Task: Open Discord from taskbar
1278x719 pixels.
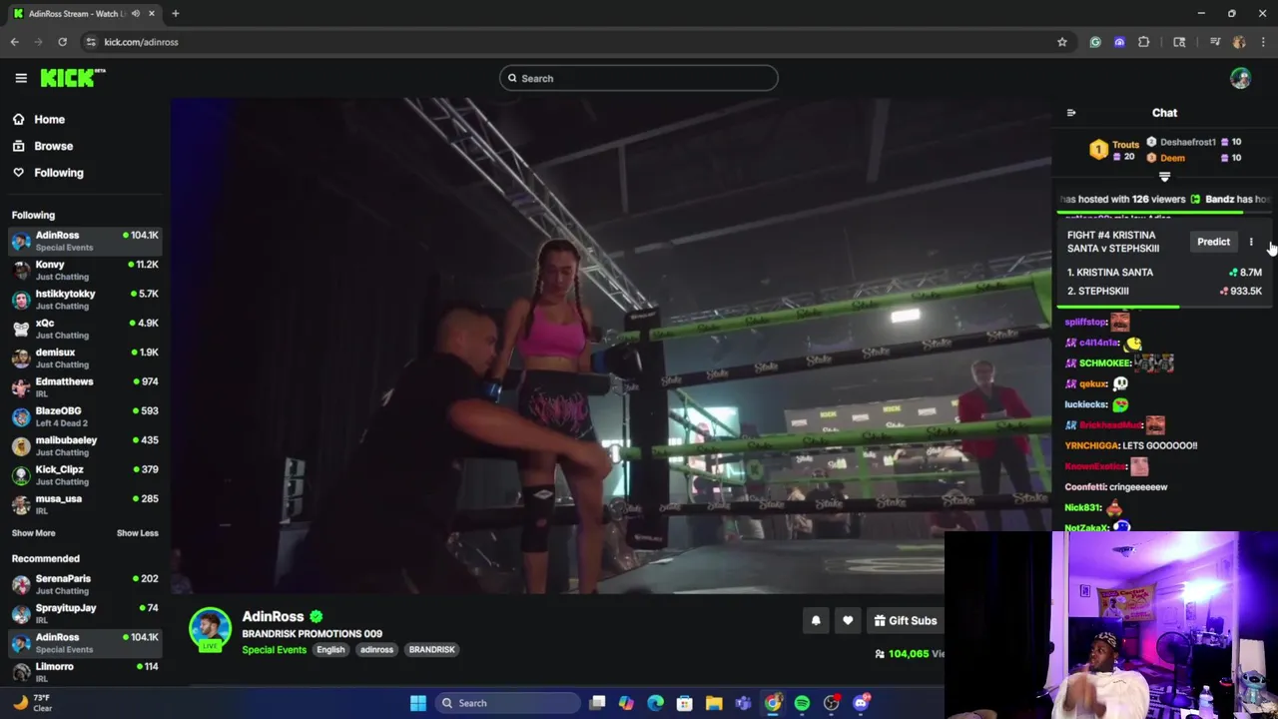Action: click(x=861, y=703)
